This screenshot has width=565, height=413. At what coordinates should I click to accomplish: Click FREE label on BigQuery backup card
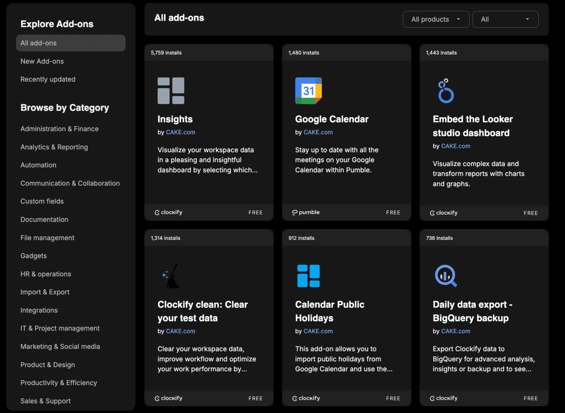click(x=531, y=398)
